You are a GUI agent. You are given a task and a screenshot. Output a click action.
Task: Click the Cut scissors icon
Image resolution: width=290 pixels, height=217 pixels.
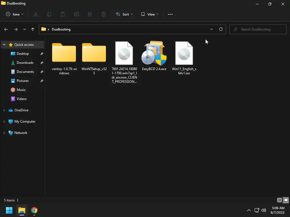click(x=36, y=14)
